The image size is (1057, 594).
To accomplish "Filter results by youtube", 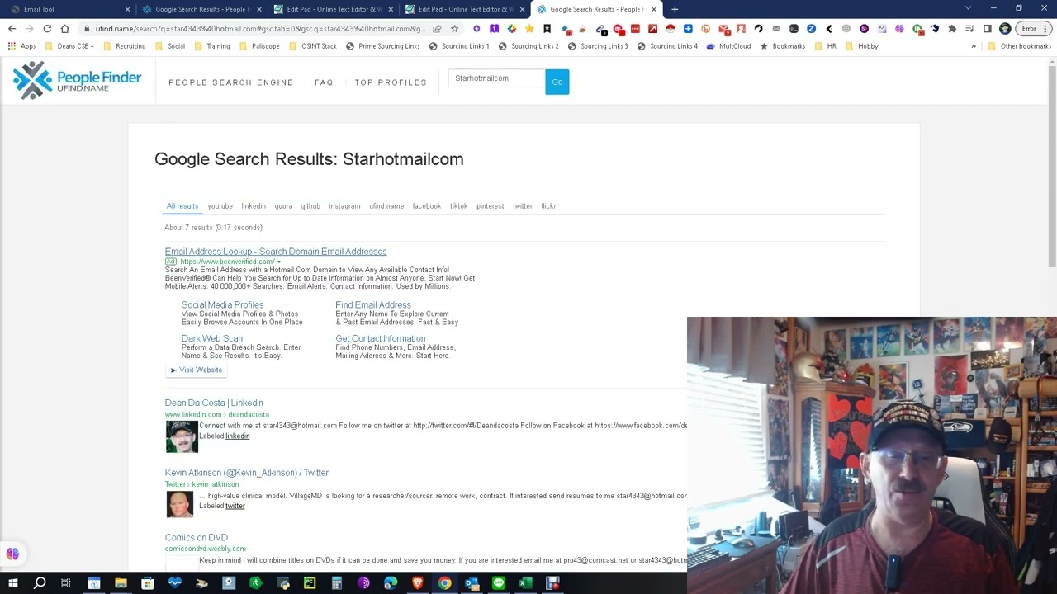I will point(220,206).
